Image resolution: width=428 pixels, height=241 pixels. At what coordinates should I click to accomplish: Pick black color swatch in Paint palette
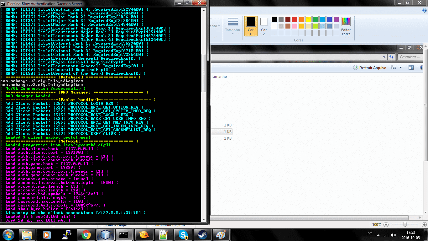274,19
